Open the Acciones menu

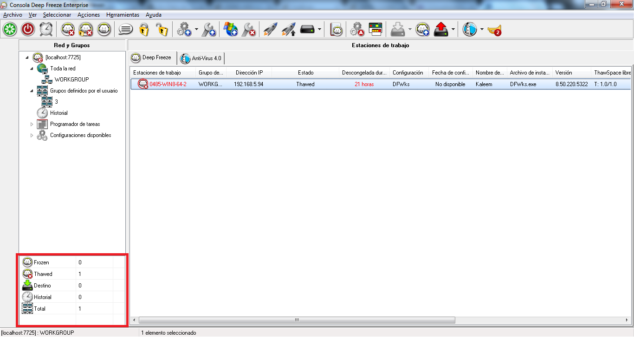coord(89,15)
